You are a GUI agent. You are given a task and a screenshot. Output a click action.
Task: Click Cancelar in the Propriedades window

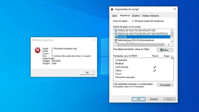coord(154,99)
